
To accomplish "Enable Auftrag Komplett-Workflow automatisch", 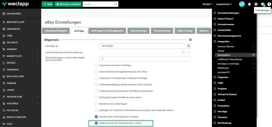I will point(96,97).
